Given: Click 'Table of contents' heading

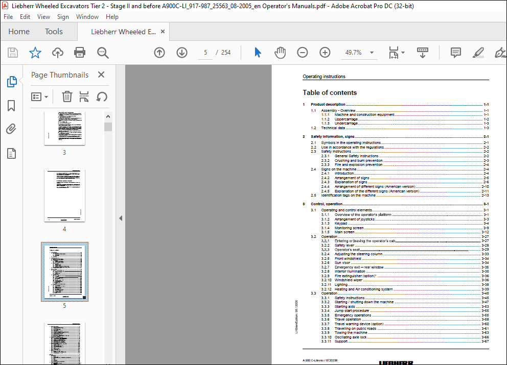Looking at the screenshot, I should (x=330, y=93).
